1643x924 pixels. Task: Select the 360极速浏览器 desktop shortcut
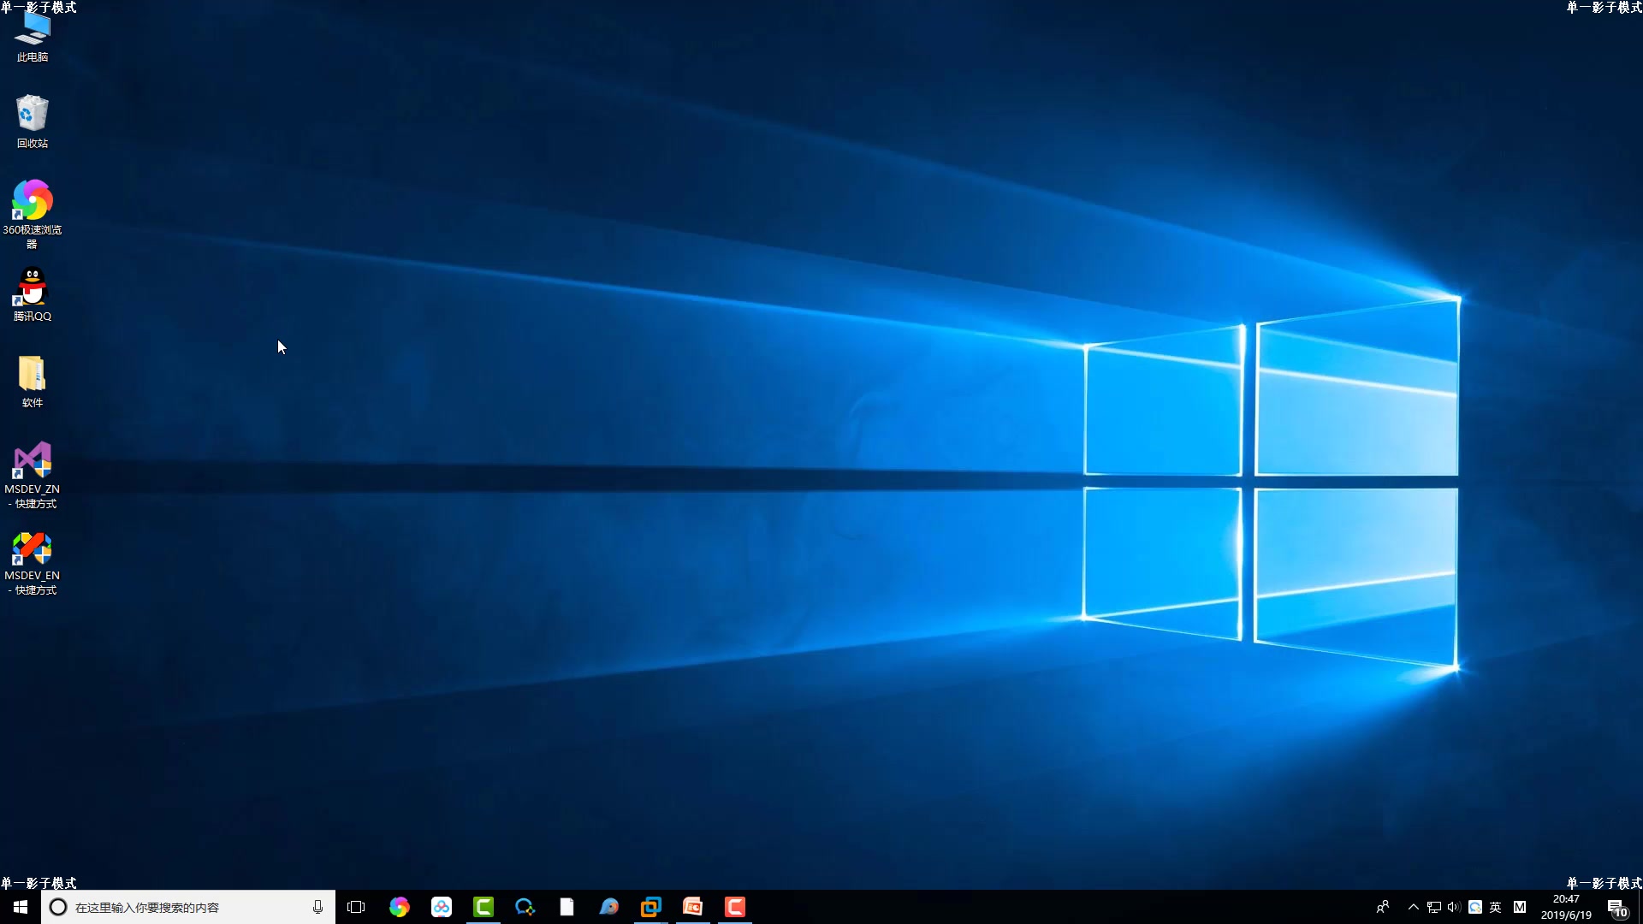point(33,214)
